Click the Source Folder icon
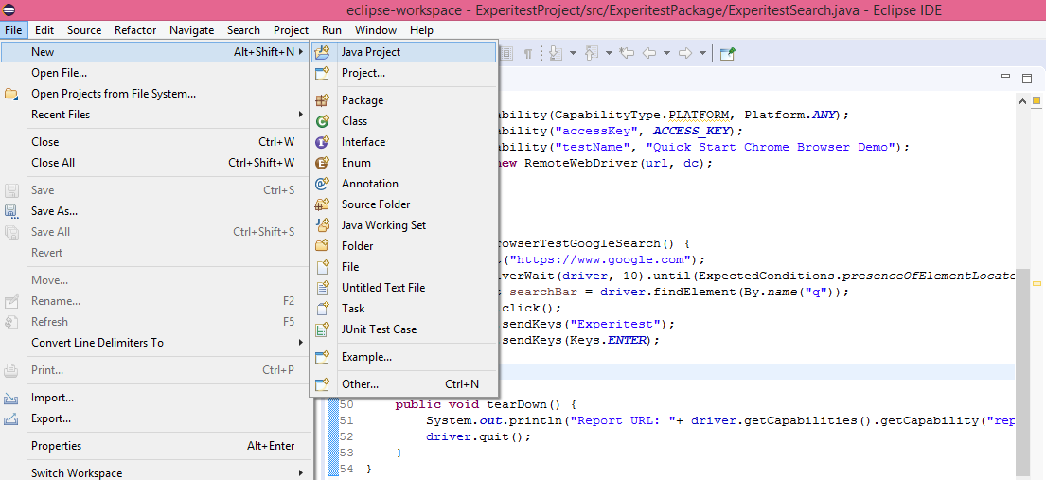The height and width of the screenshot is (480, 1046). pos(322,204)
